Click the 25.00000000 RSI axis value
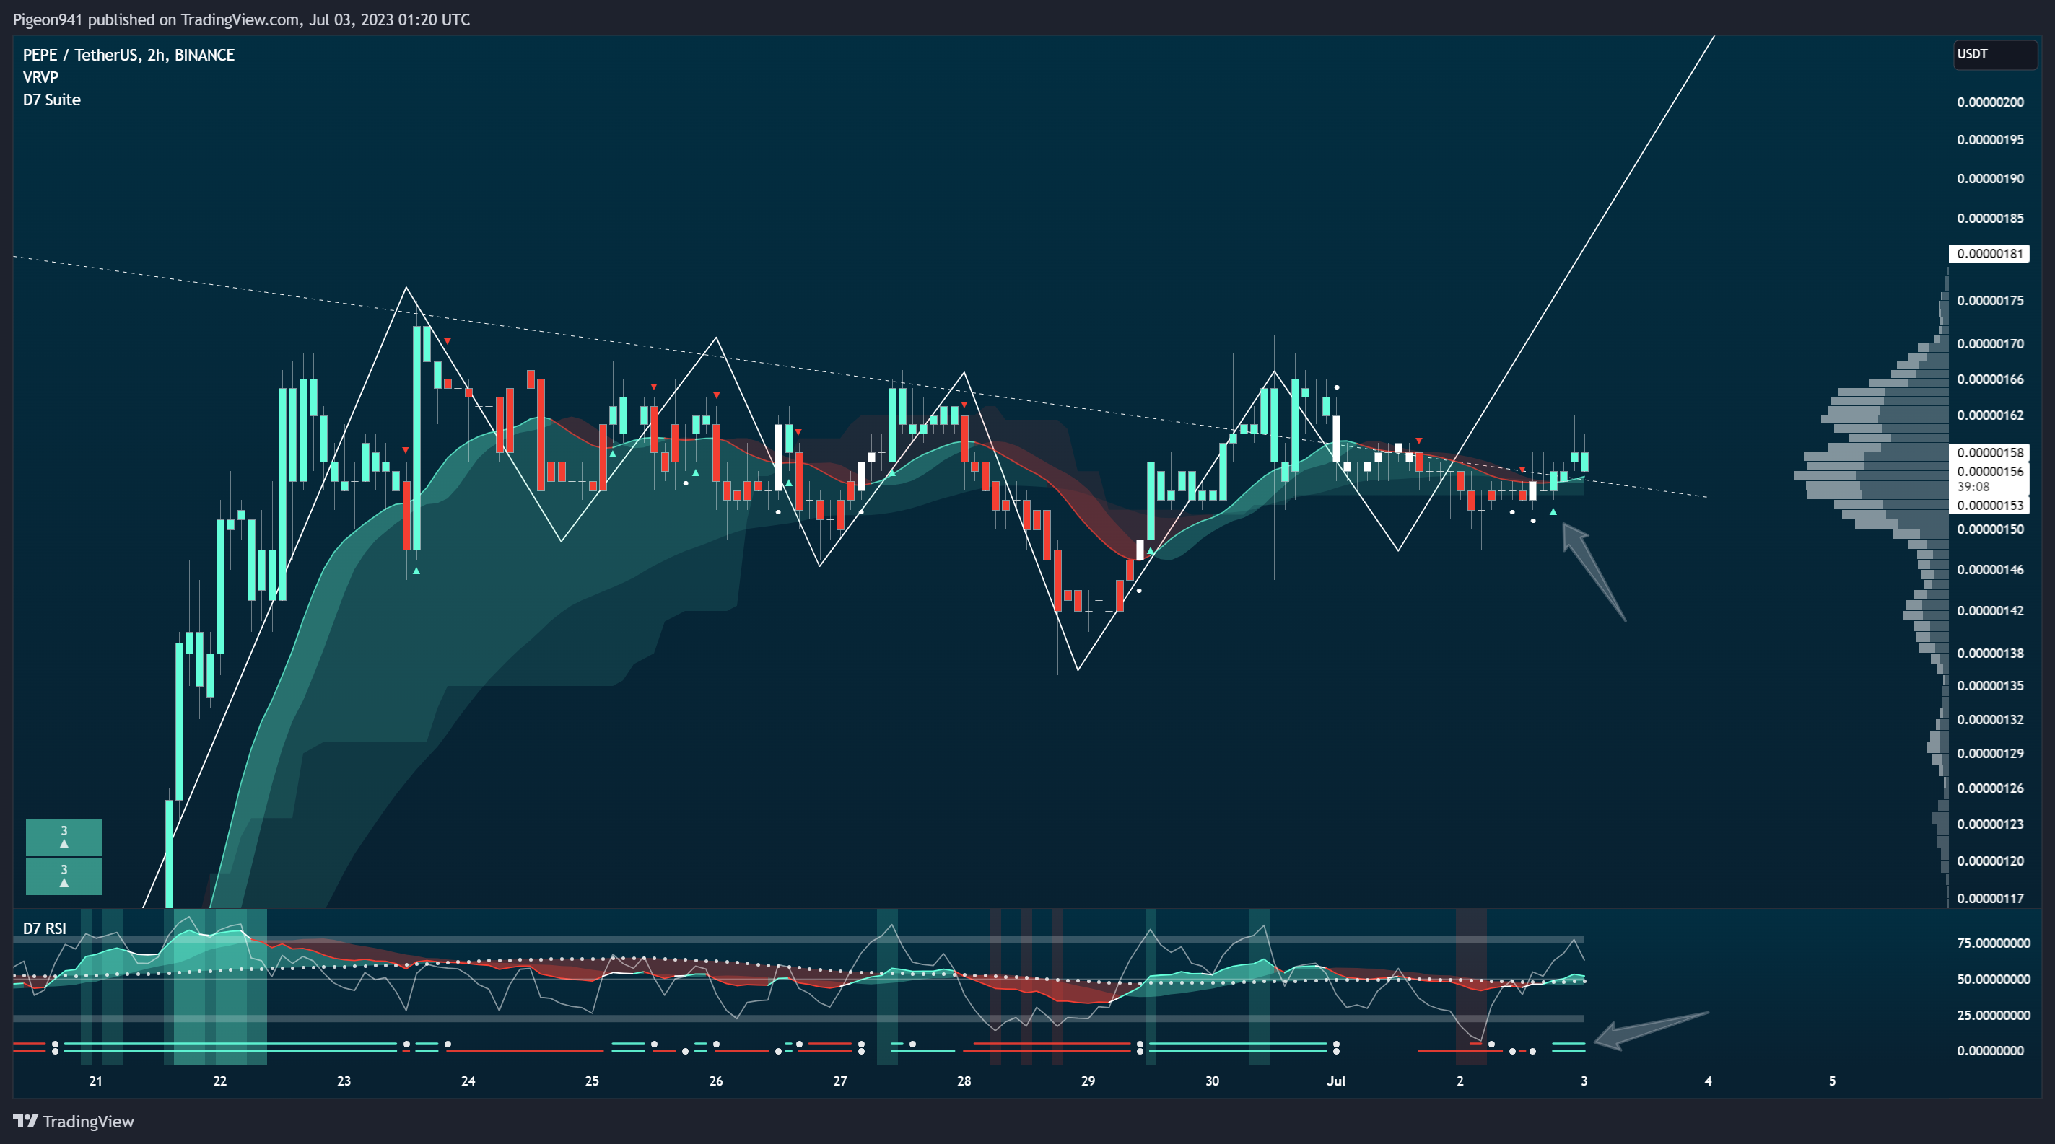 coord(1994,1015)
